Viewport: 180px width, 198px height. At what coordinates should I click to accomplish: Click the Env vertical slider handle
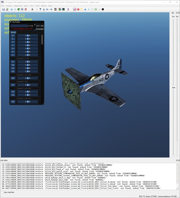[x=173, y=19]
